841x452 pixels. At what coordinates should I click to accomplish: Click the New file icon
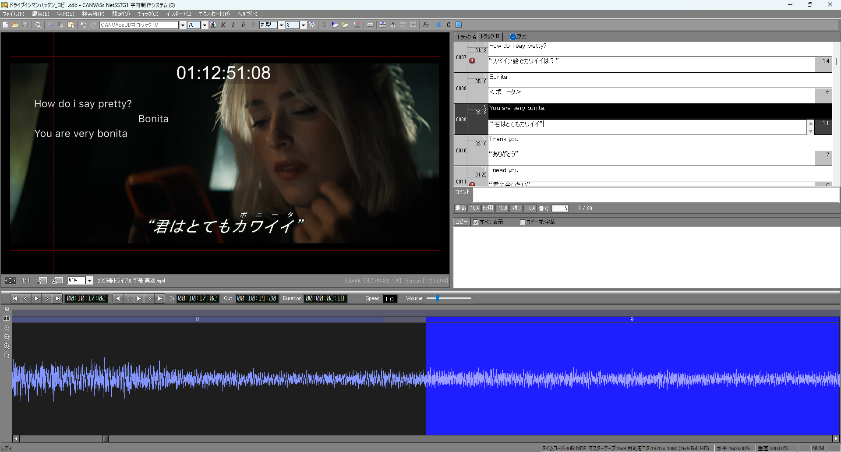pos(5,25)
